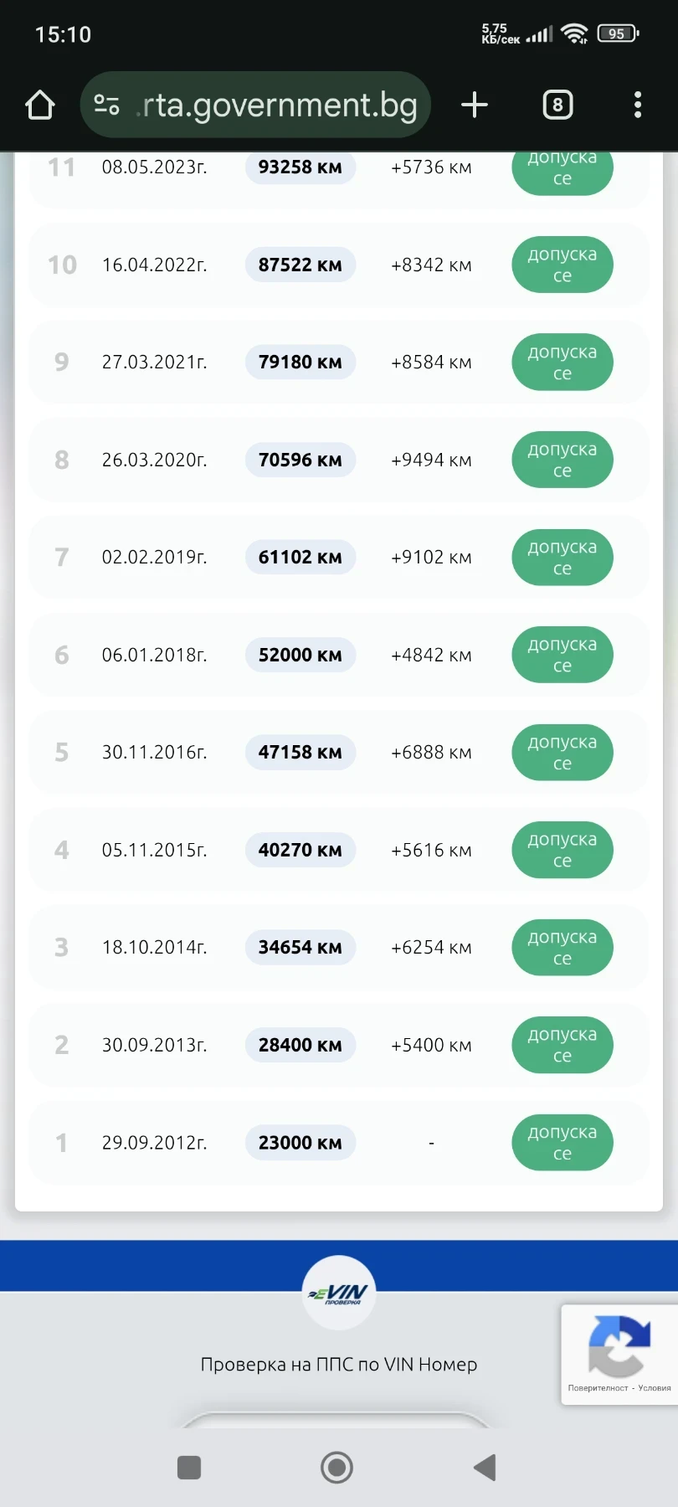Tap "допуска се" badge for 29.09.2012г.

pyautogui.click(x=562, y=1142)
